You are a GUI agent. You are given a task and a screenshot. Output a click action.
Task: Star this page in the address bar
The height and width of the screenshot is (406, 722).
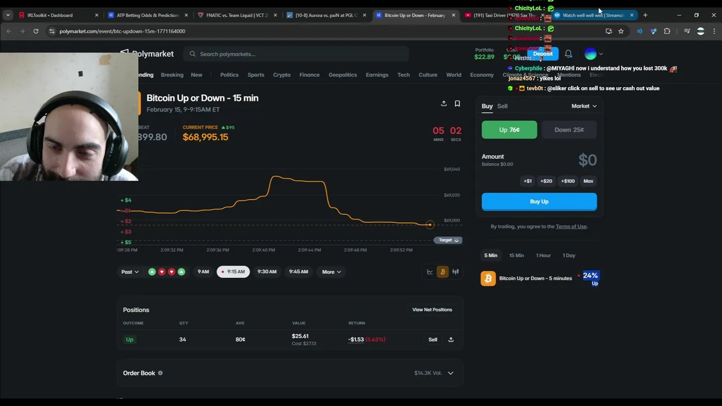(x=621, y=31)
